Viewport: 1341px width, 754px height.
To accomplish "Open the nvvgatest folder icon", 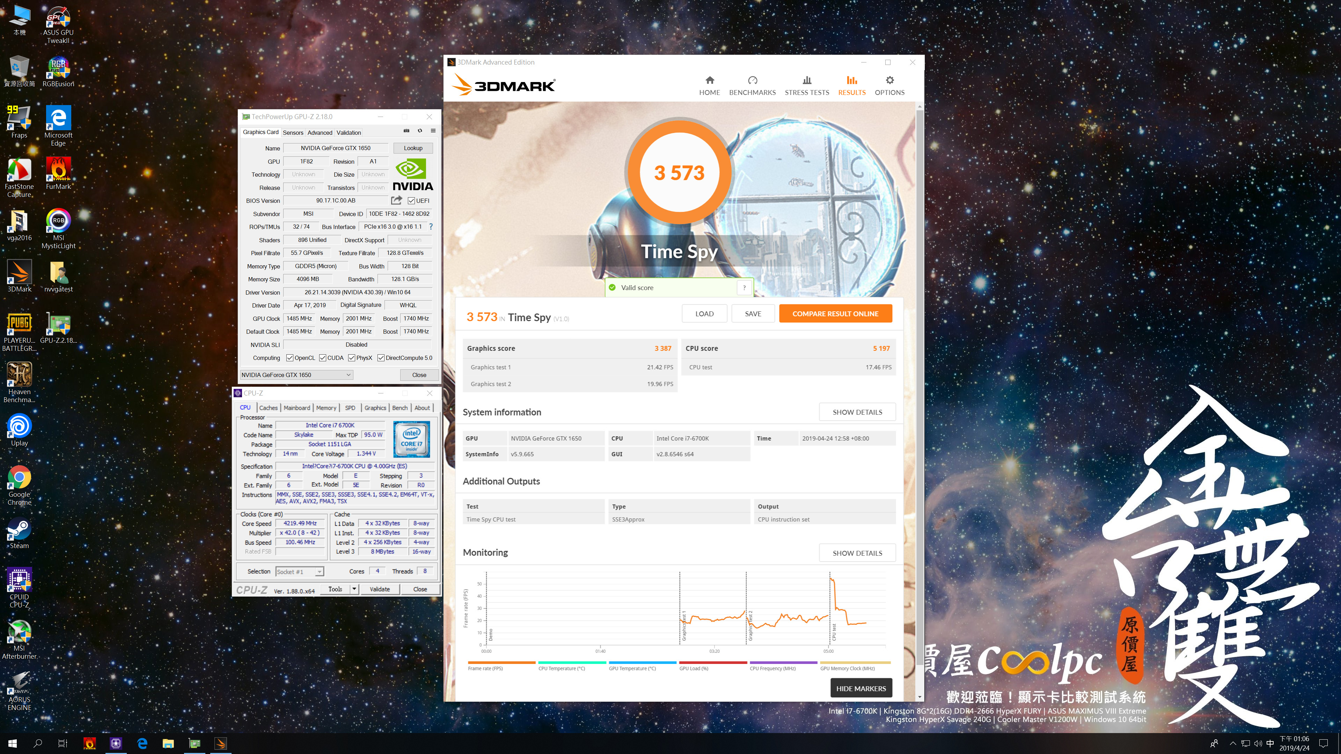I will (58, 276).
